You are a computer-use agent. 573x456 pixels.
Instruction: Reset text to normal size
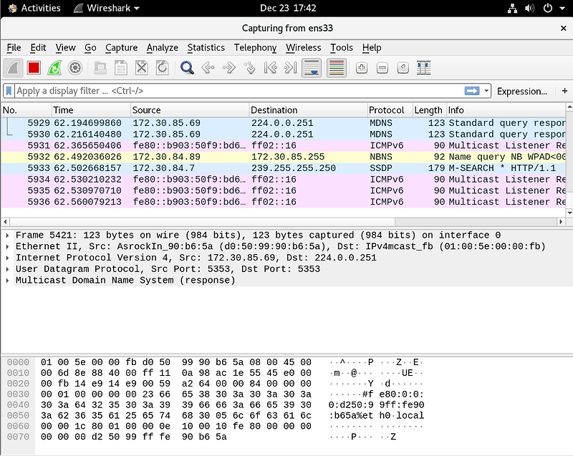tap(403, 68)
